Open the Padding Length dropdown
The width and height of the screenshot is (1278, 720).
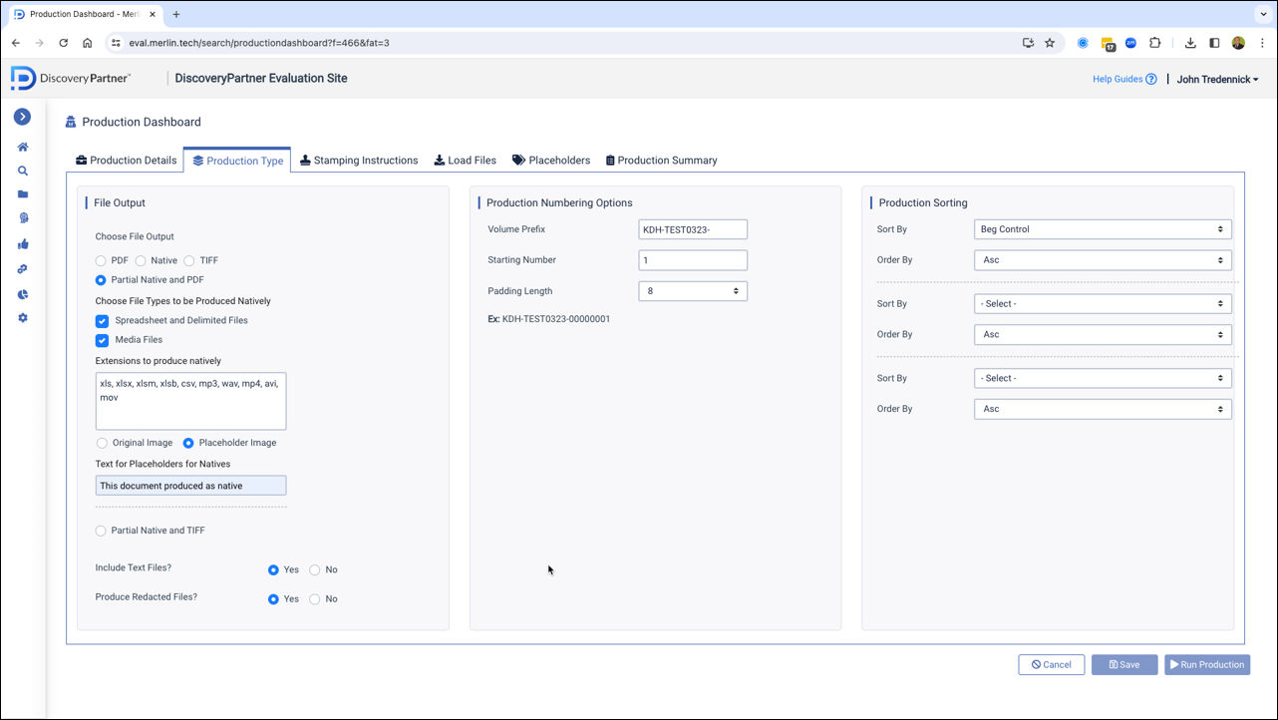pyautogui.click(x=693, y=291)
